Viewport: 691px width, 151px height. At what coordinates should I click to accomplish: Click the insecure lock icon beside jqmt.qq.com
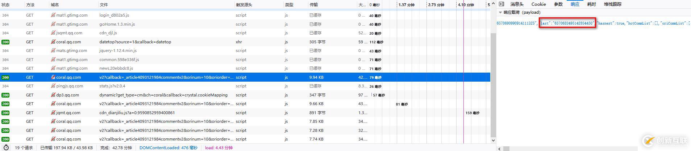(x=53, y=113)
